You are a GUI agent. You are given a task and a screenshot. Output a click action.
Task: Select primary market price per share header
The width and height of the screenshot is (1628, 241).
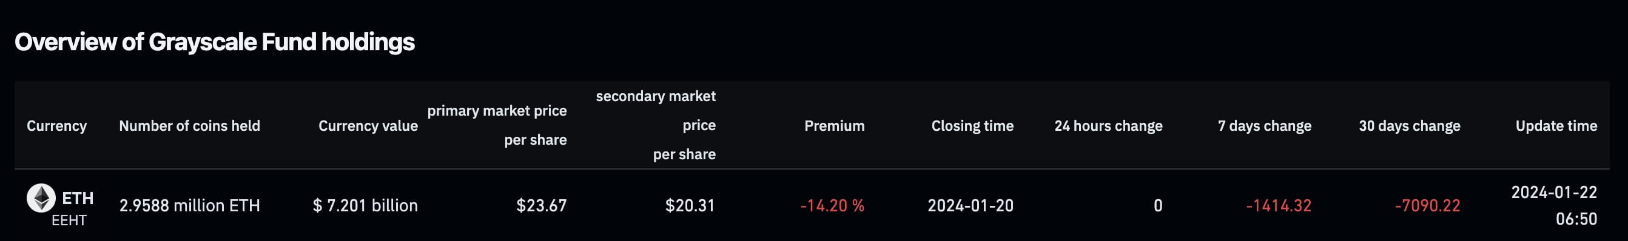pos(497,125)
